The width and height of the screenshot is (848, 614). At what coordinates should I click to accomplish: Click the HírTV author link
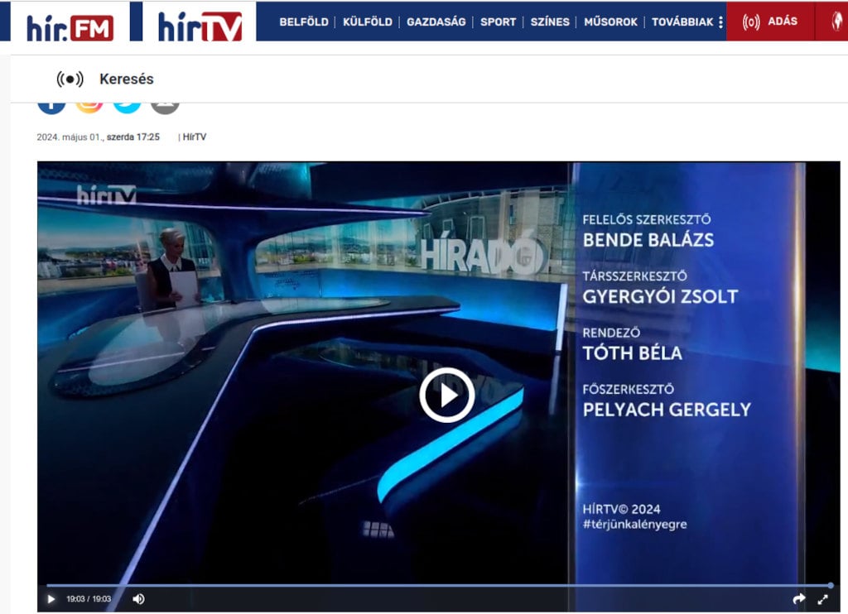(194, 137)
